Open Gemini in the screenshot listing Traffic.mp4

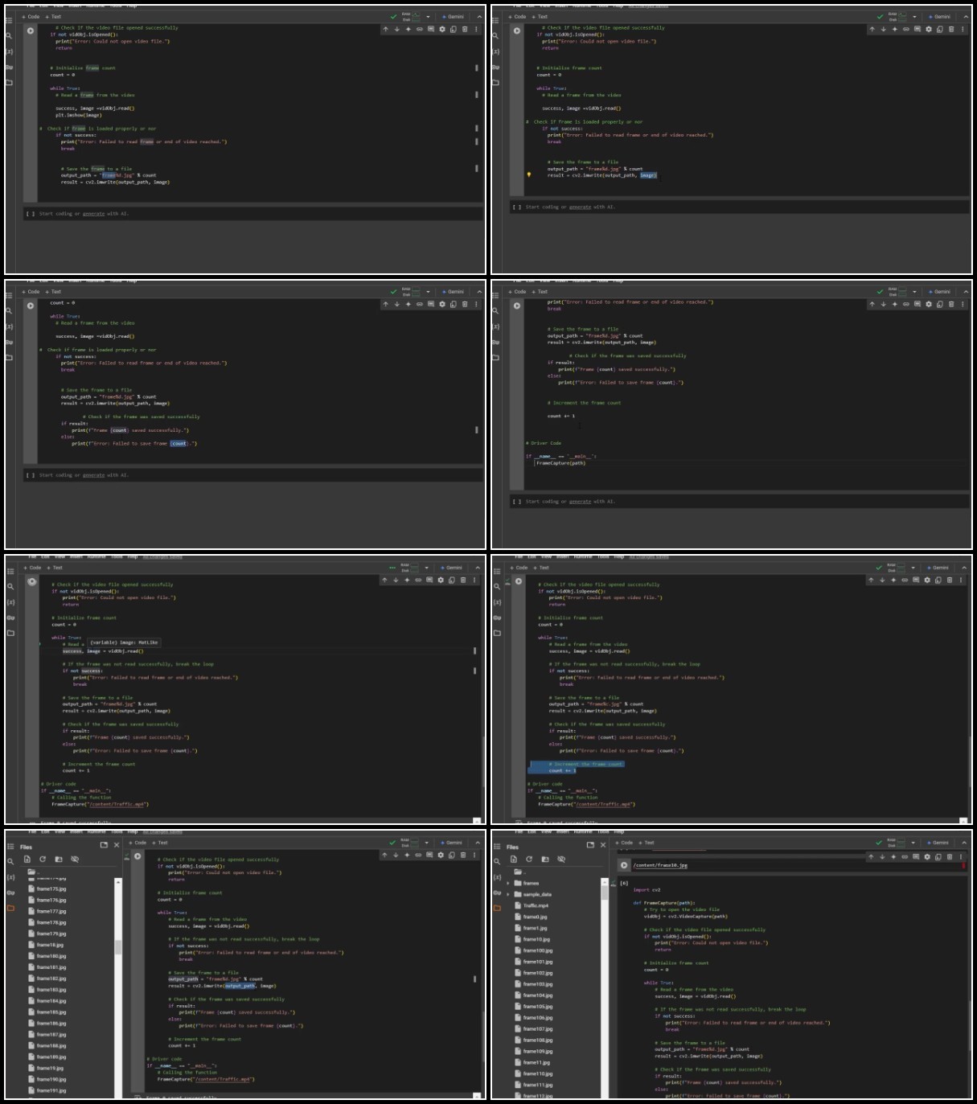pos(938,843)
